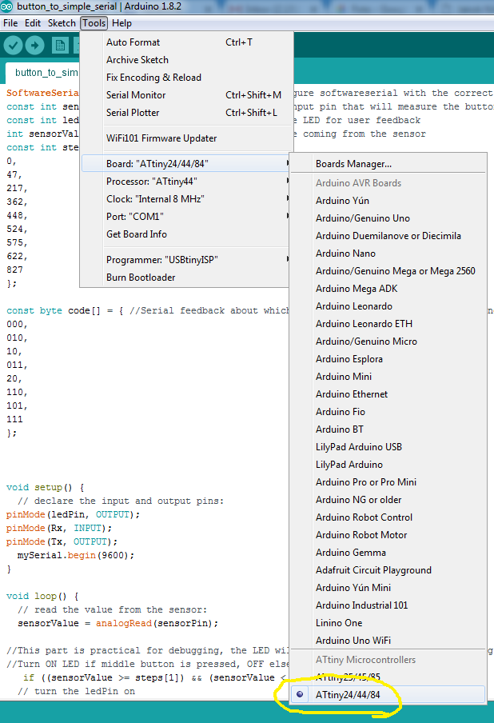Choose Archive Sketch
This screenshot has height=723, width=494.
(185, 59)
